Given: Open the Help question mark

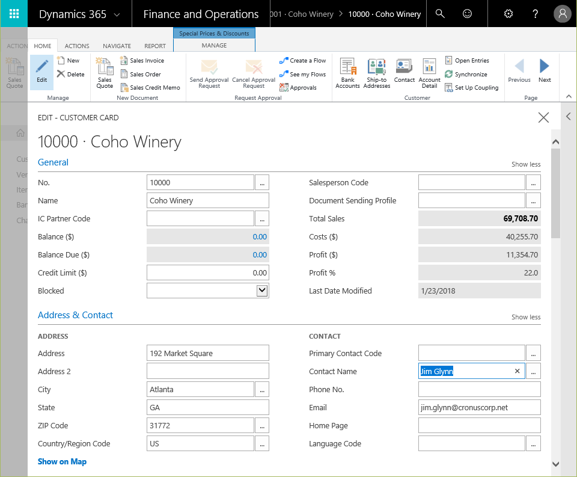Looking at the screenshot, I should tap(535, 14).
